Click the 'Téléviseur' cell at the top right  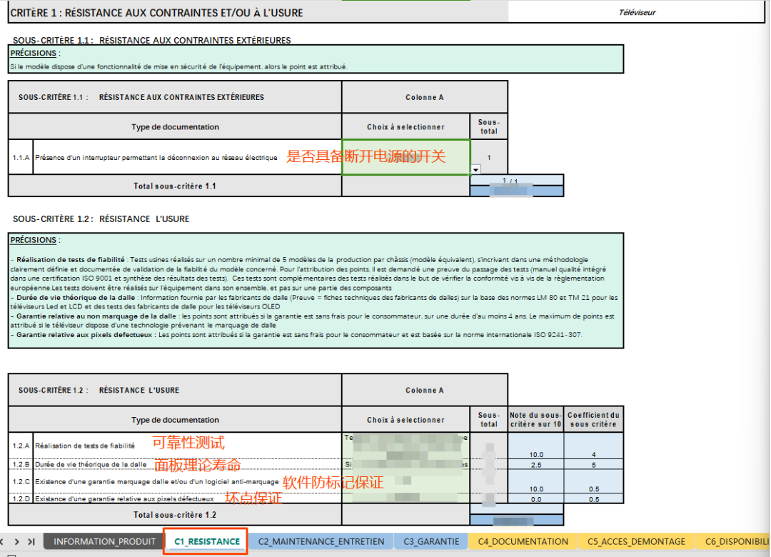click(x=637, y=12)
